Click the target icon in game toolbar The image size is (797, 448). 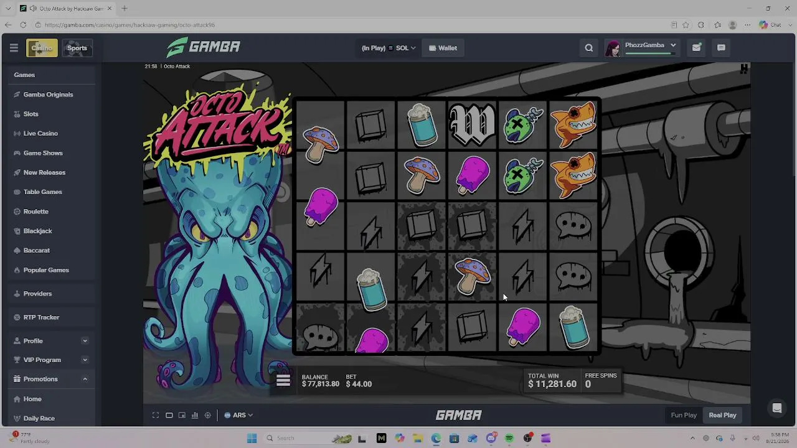(208, 415)
